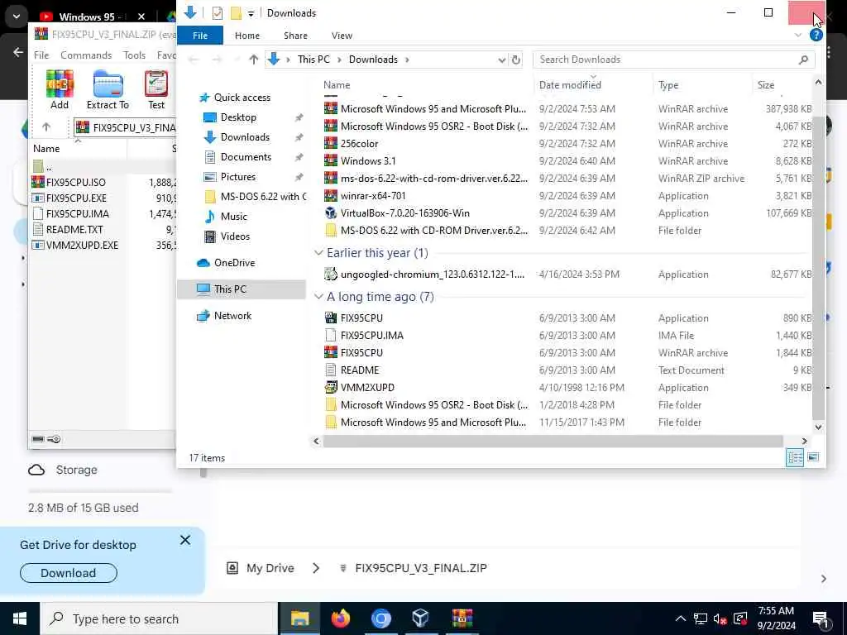Open Explorer help icon
Viewport: 847px width, 635px height.
(816, 35)
